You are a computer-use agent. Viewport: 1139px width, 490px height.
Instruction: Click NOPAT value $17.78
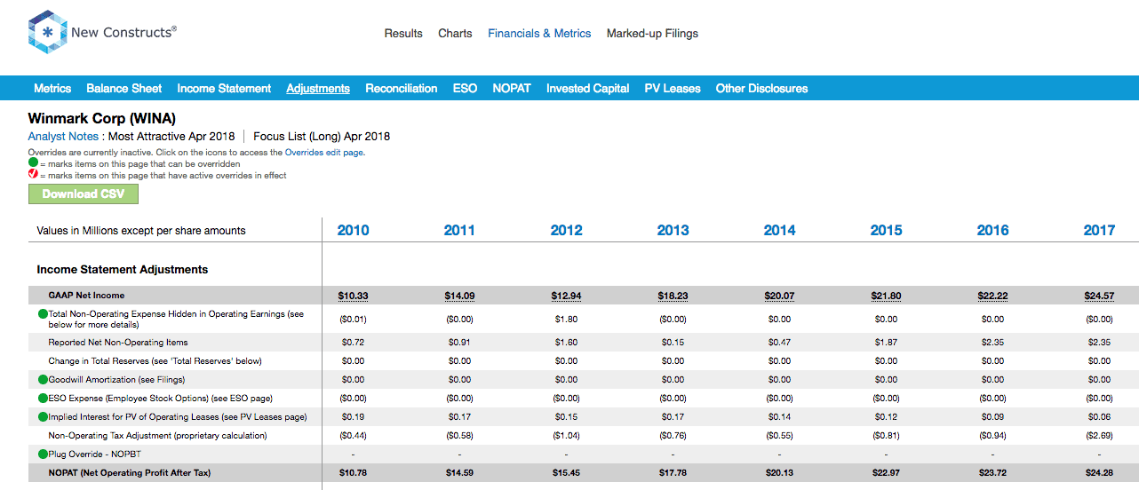(673, 473)
